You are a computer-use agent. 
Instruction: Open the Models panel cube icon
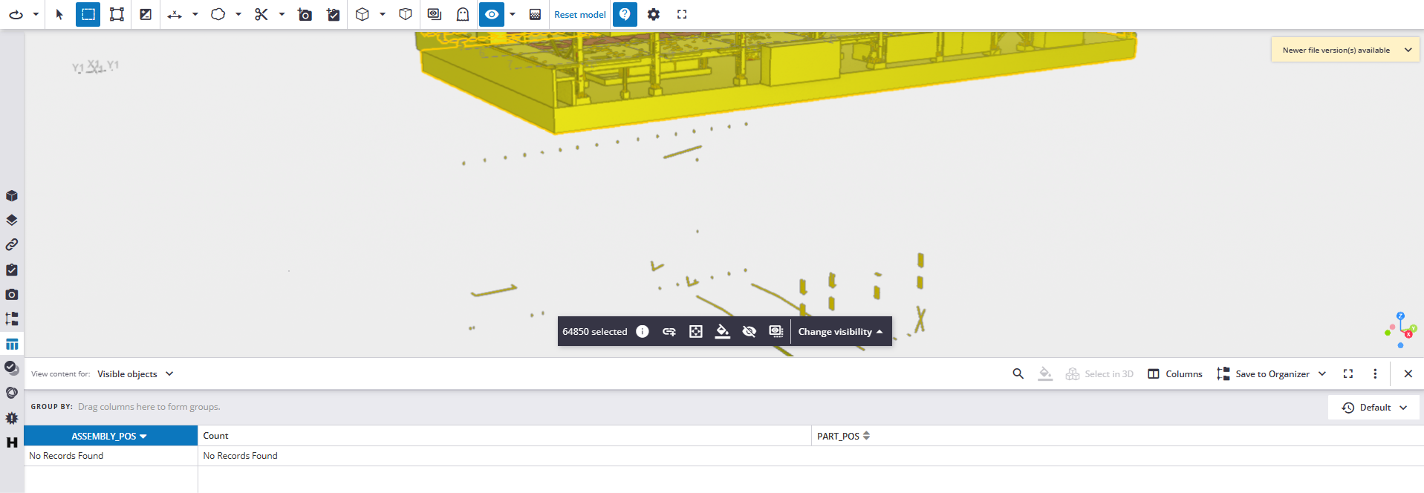(12, 196)
